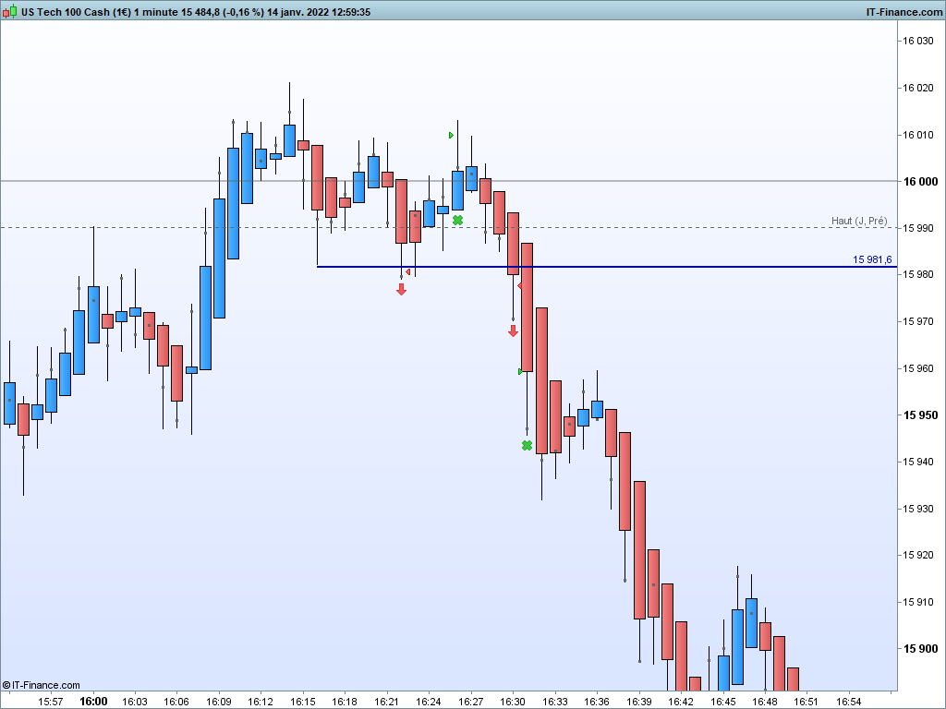Select the chart title "US Tech 100 Cash (1€) 1 minute"
Image resolution: width=946 pixels, height=709 pixels.
coord(100,11)
